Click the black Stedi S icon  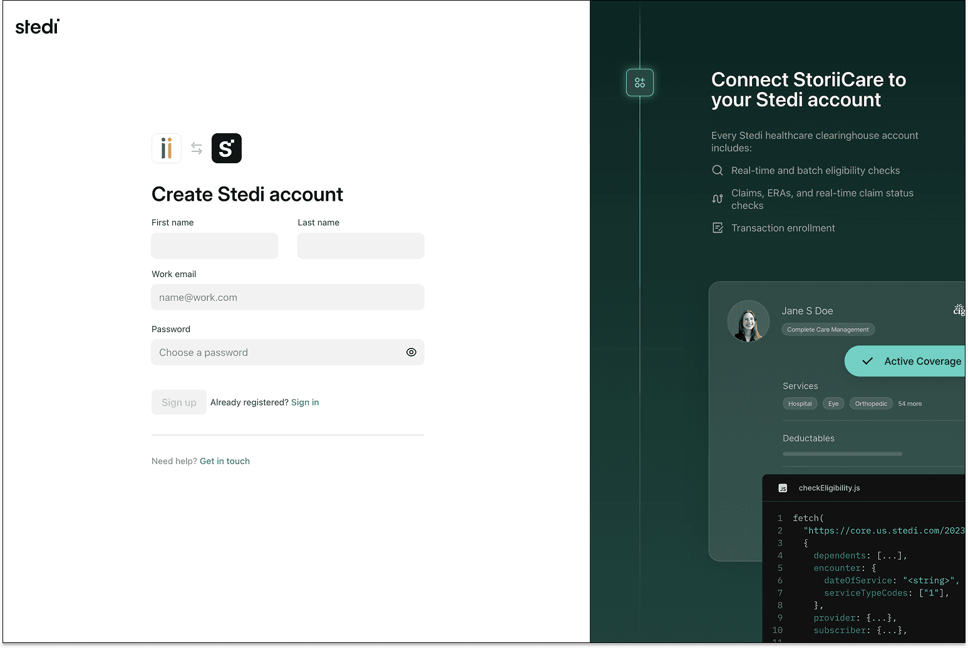(x=226, y=148)
